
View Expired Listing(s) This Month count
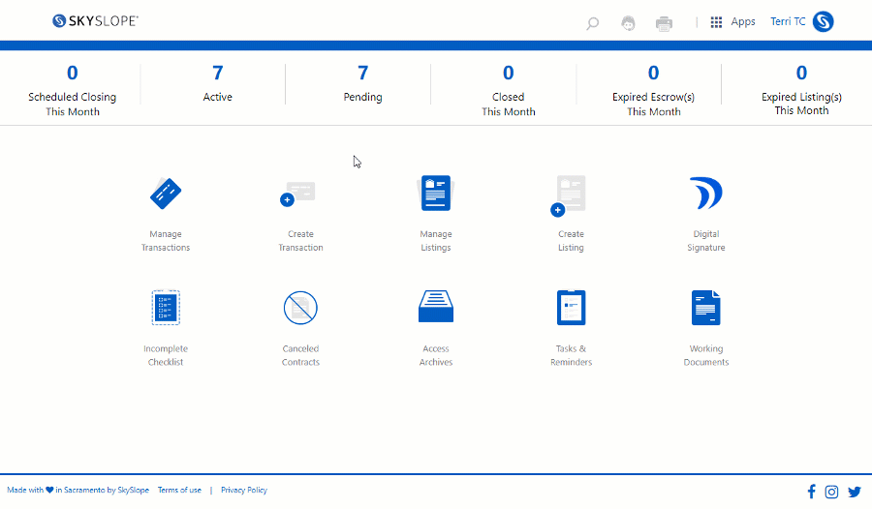pos(801,73)
